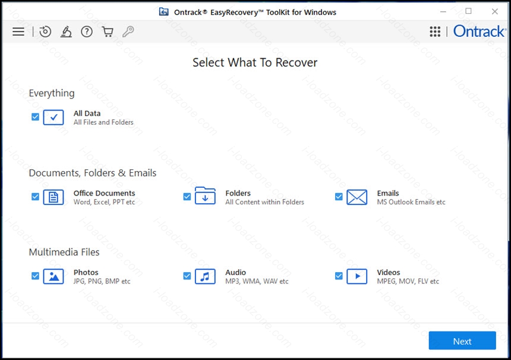This screenshot has width=511, height=360.
Task: Click the 'All Files and Folders' text
Action: tap(103, 122)
